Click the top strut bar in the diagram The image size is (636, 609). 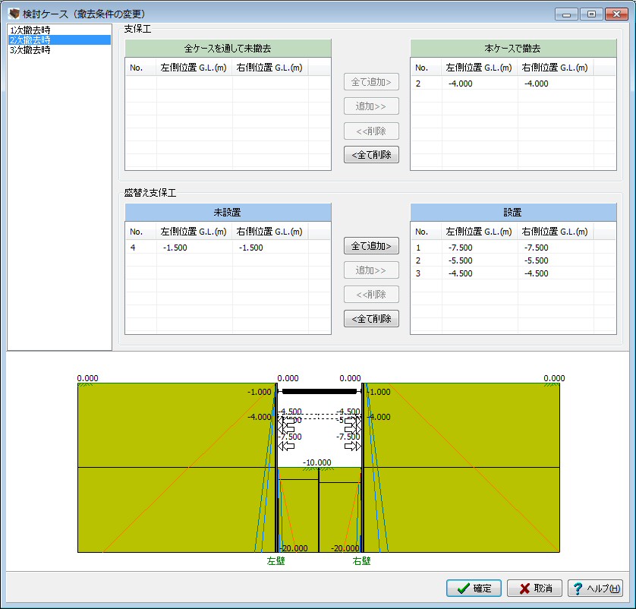tap(320, 392)
